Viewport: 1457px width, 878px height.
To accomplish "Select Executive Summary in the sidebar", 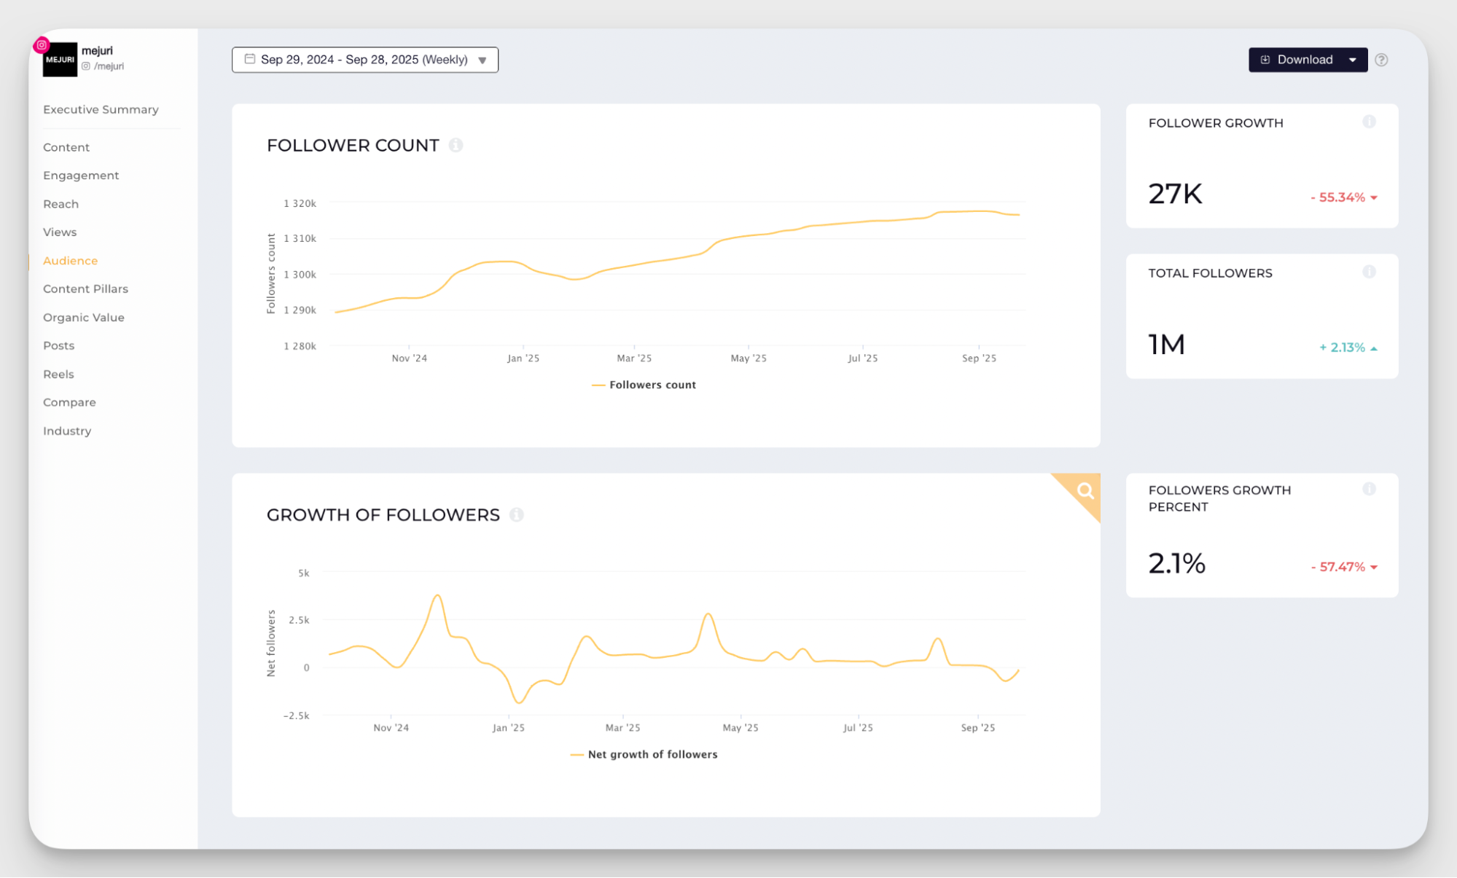I will (x=101, y=109).
